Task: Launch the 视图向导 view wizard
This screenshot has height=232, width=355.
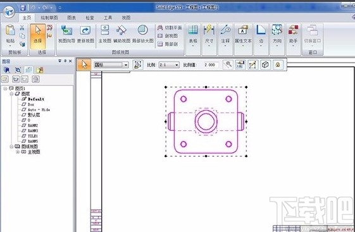Action: click(66, 34)
